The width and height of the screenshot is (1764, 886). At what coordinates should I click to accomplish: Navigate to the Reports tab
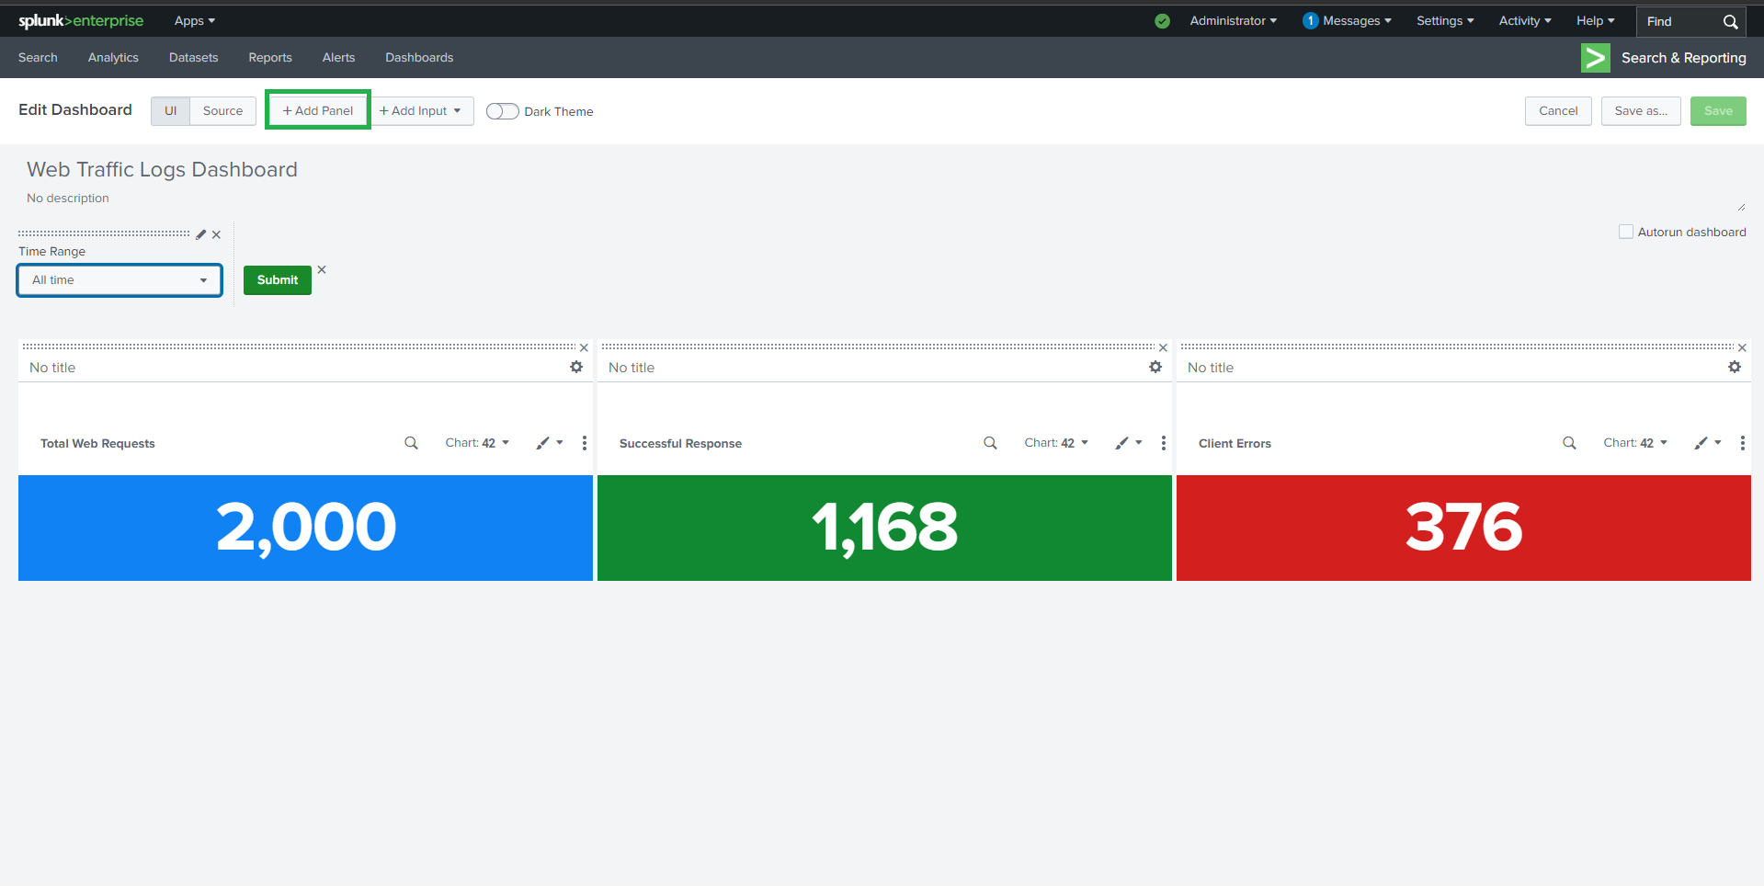pyautogui.click(x=270, y=57)
